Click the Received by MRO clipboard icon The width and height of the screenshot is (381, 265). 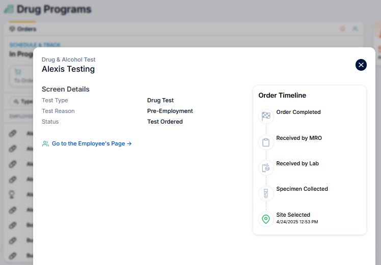pos(266,142)
